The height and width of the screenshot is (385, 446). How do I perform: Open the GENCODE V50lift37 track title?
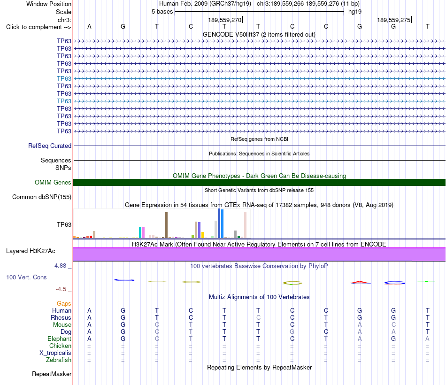pyautogui.click(x=259, y=34)
